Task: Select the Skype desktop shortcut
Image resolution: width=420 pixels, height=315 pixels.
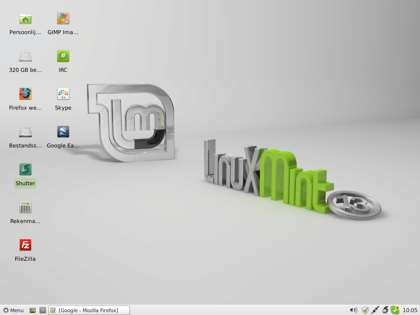Action: pyautogui.click(x=63, y=94)
